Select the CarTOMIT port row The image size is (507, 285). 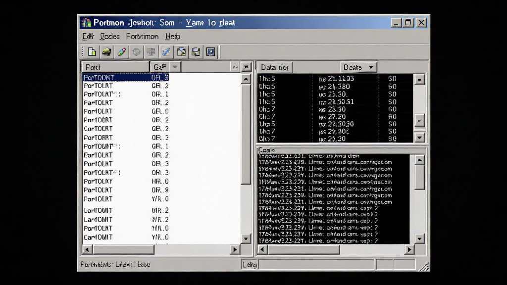click(x=126, y=237)
